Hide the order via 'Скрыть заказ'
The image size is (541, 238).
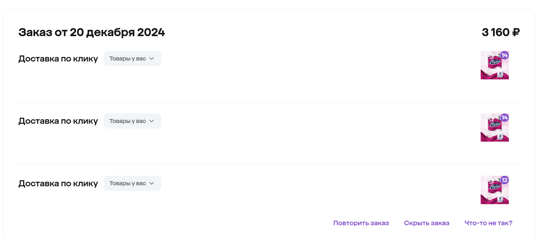(x=427, y=223)
